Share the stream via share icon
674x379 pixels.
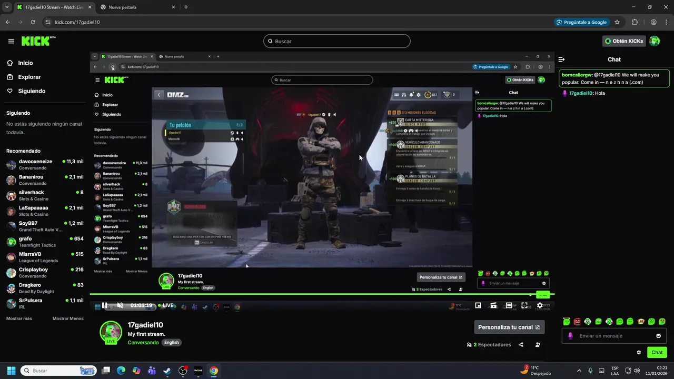click(521, 345)
